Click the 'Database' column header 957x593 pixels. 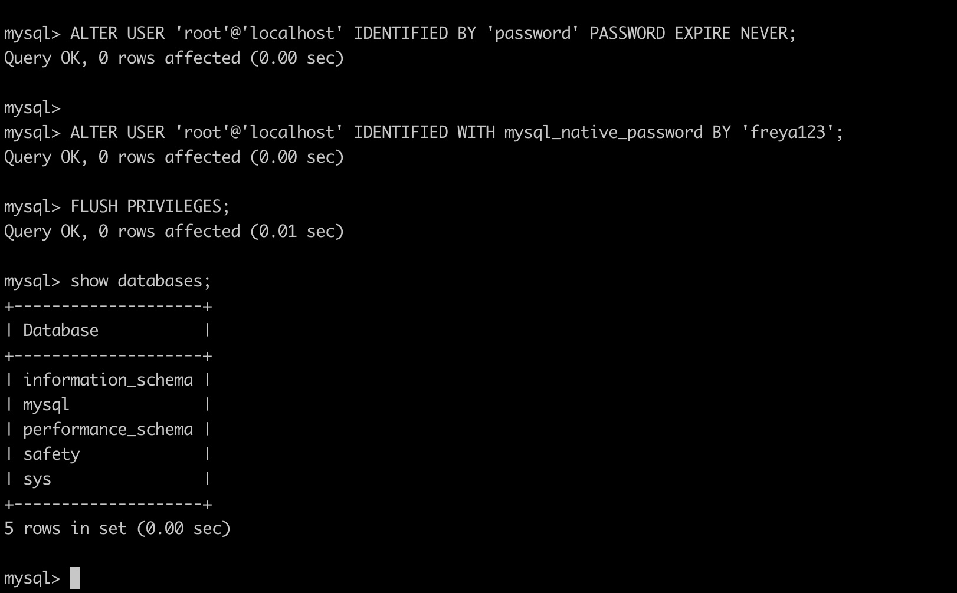(61, 330)
